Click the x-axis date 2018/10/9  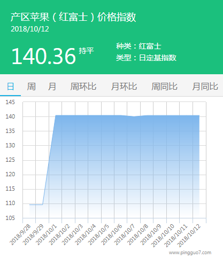pos(151,235)
